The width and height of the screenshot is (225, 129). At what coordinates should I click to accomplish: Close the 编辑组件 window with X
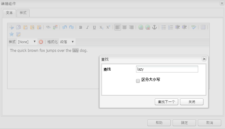222,3
